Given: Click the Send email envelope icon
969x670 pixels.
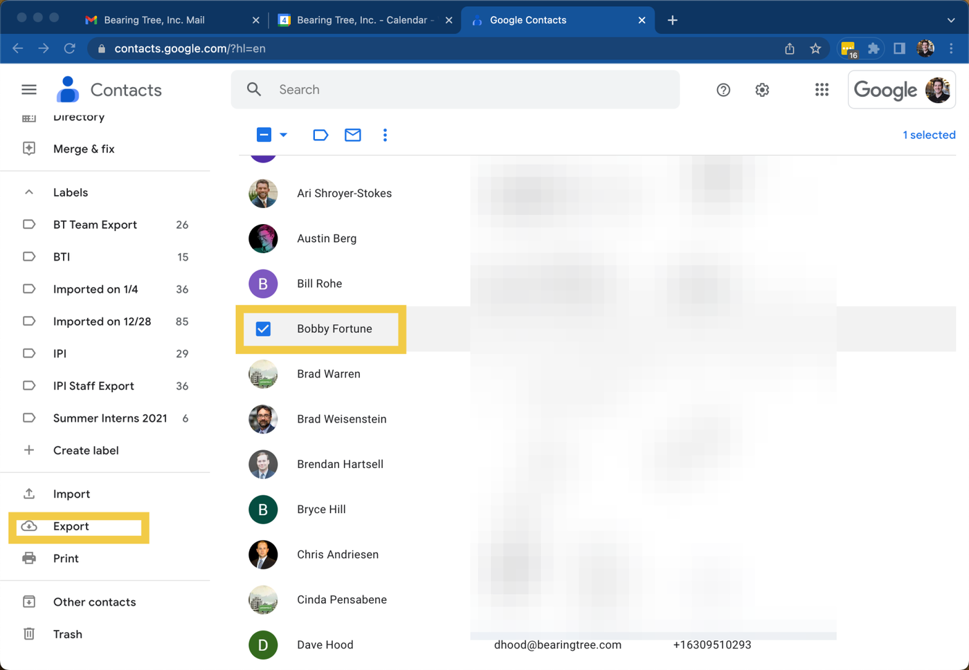Looking at the screenshot, I should coord(353,135).
